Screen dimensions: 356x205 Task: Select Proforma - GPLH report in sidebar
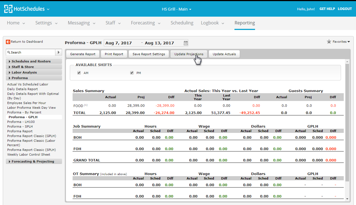[x=23, y=117]
